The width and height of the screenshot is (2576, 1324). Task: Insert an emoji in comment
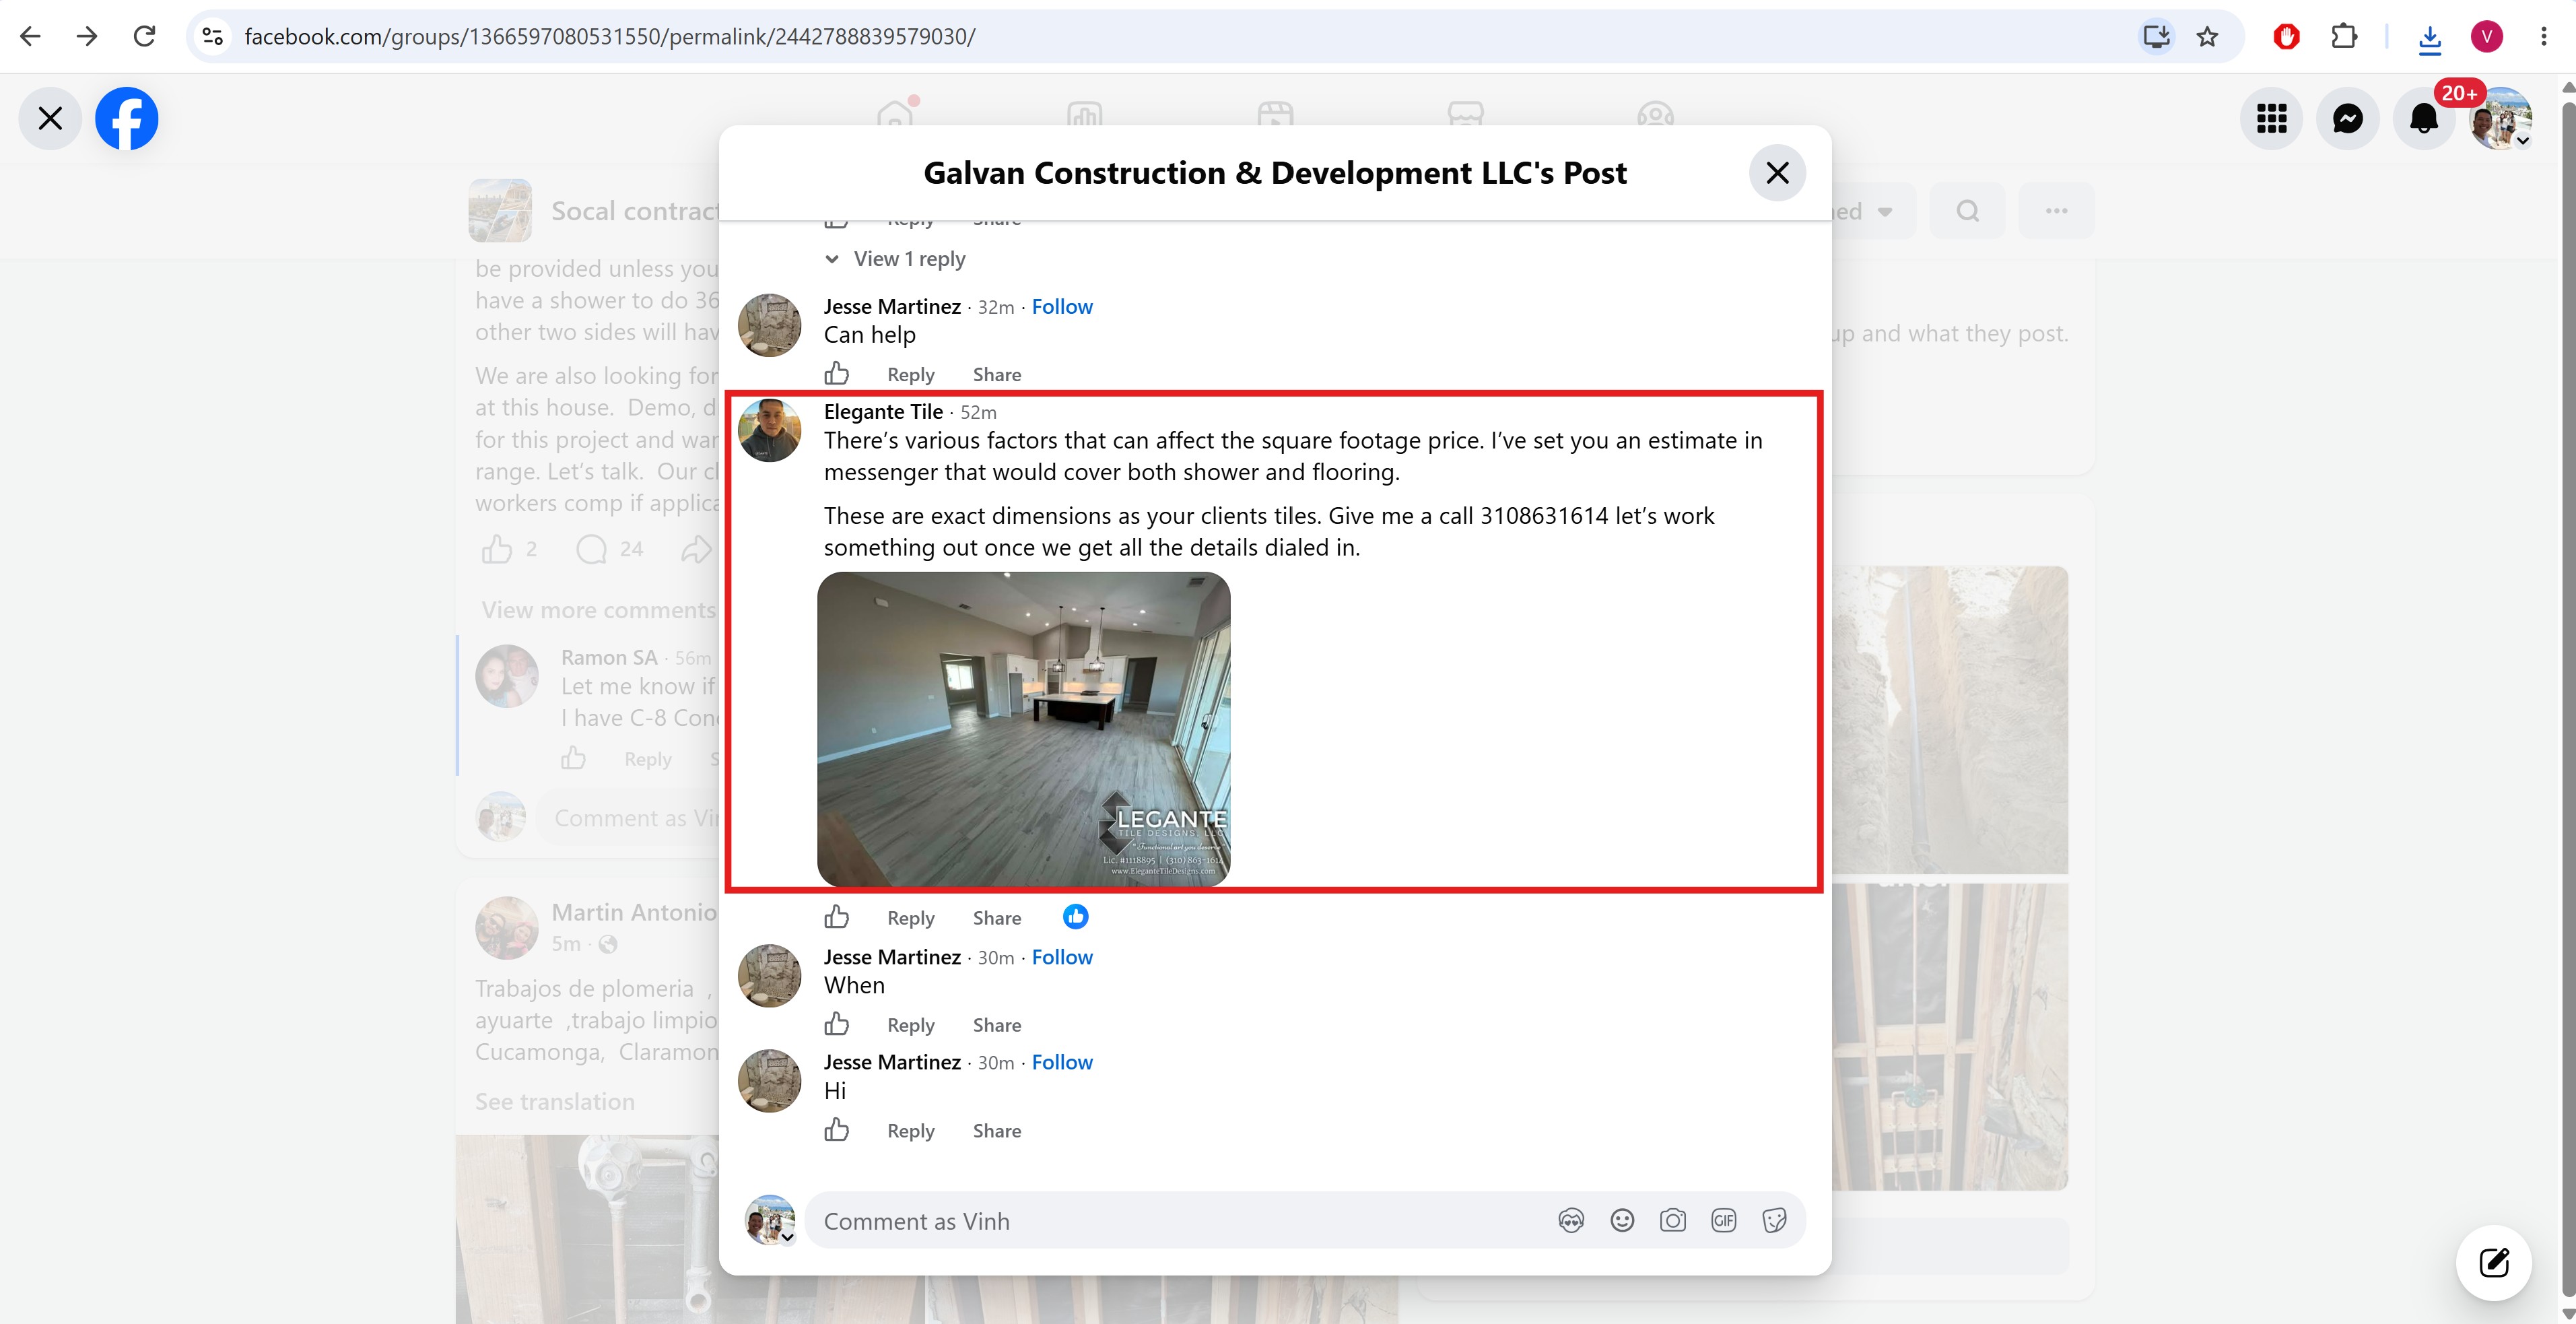click(x=1622, y=1221)
